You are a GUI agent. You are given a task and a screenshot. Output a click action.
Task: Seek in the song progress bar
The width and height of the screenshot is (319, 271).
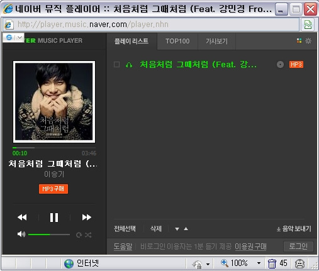click(54, 148)
